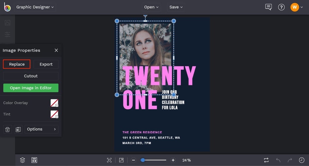Open the help question mark icon
309x166 pixels.
pos(281,7)
